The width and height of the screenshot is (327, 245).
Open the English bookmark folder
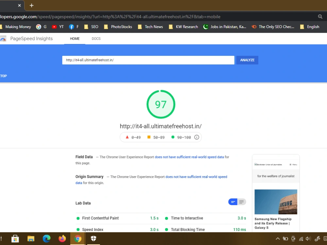(x=309, y=27)
